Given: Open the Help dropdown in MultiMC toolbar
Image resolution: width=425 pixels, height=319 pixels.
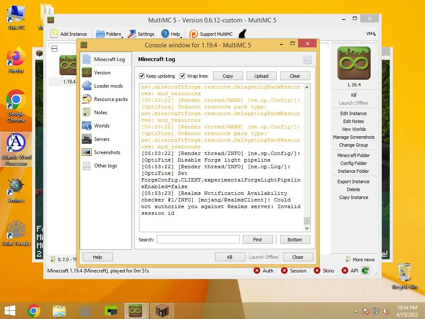Looking at the screenshot, I should coord(171,34).
